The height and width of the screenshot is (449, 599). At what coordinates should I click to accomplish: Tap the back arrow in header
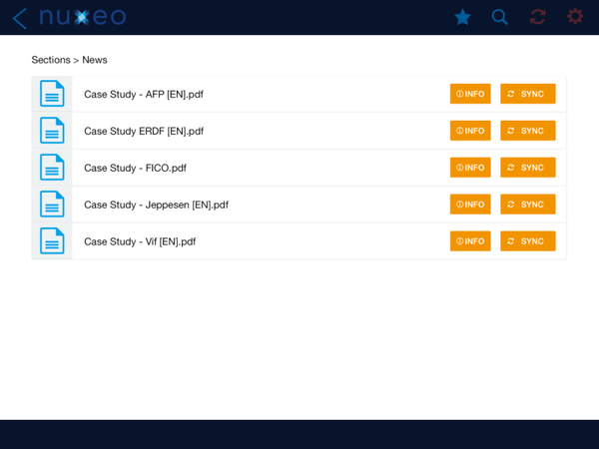point(19,17)
